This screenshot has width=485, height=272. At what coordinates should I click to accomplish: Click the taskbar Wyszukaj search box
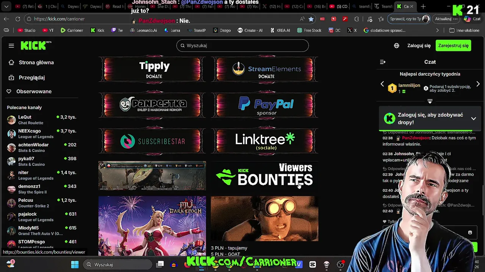click(118, 264)
